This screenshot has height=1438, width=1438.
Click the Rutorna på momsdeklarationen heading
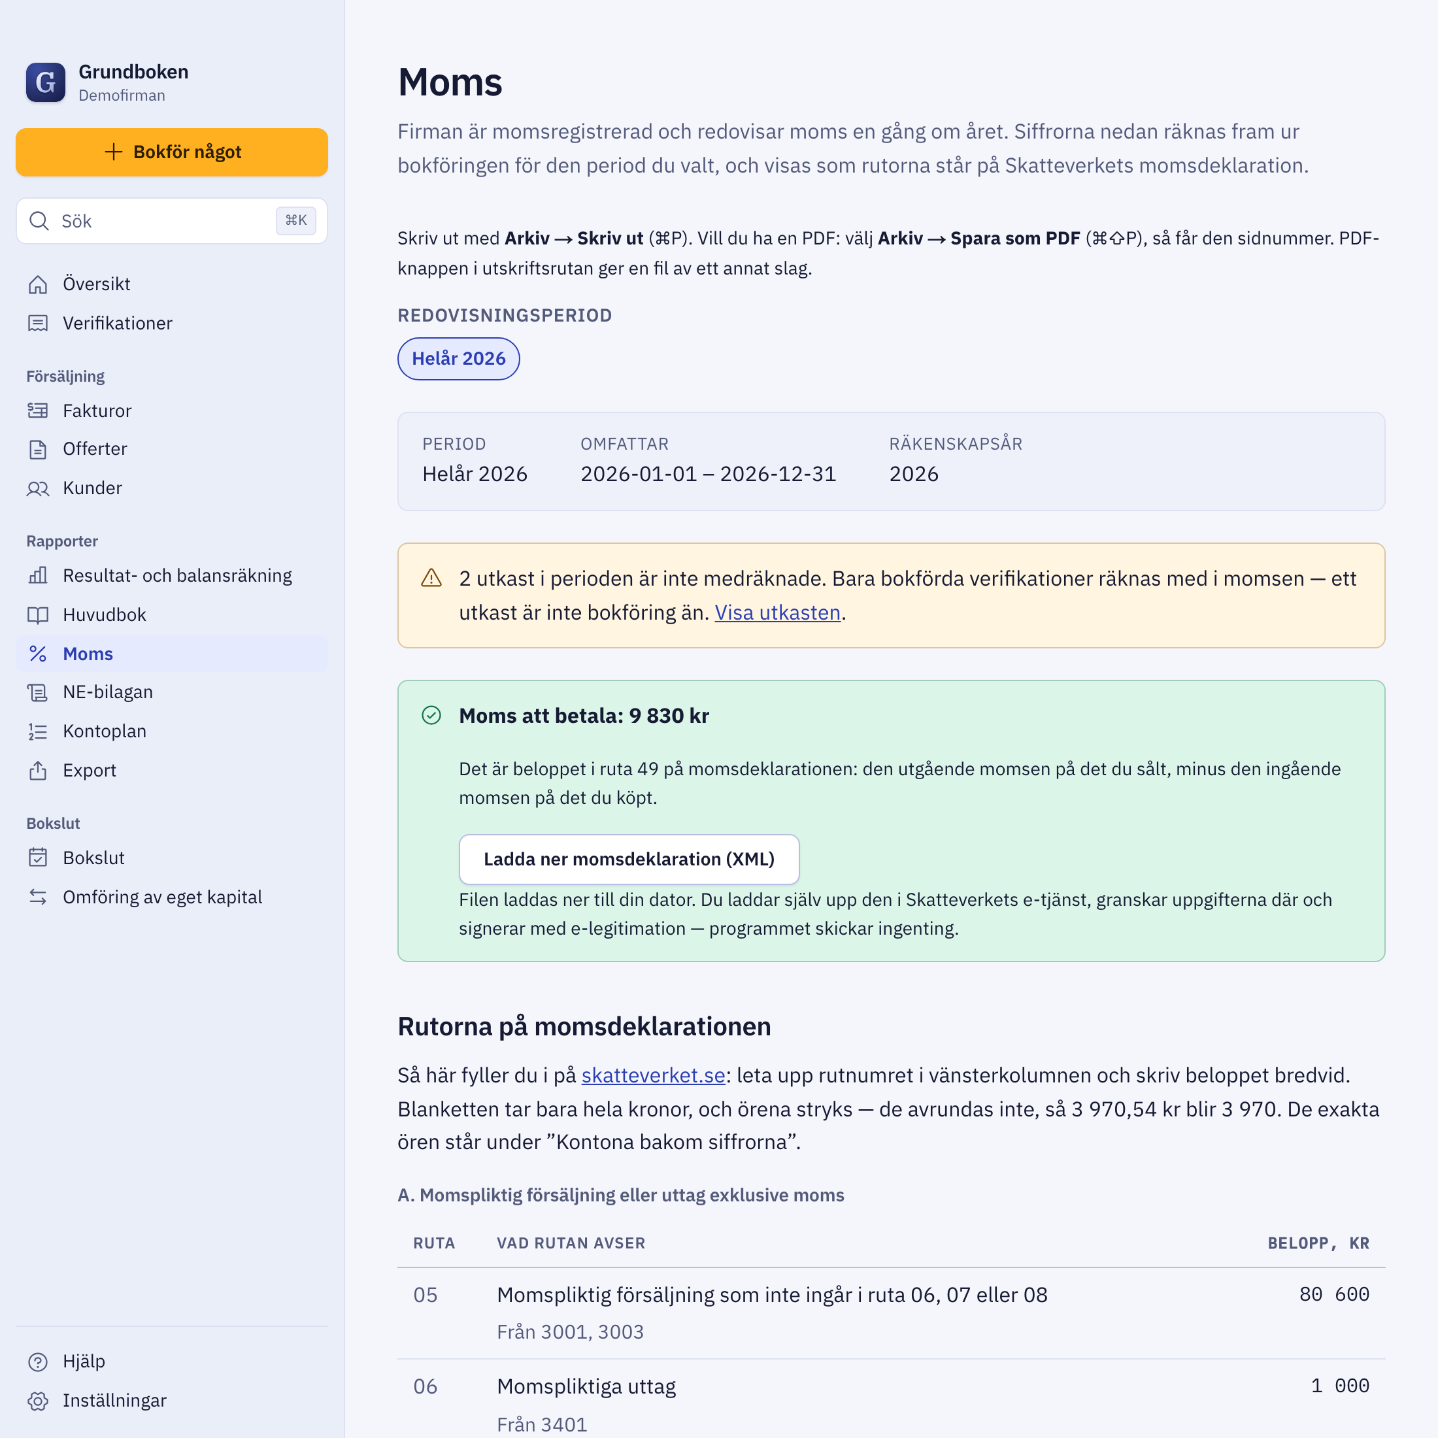click(584, 1026)
